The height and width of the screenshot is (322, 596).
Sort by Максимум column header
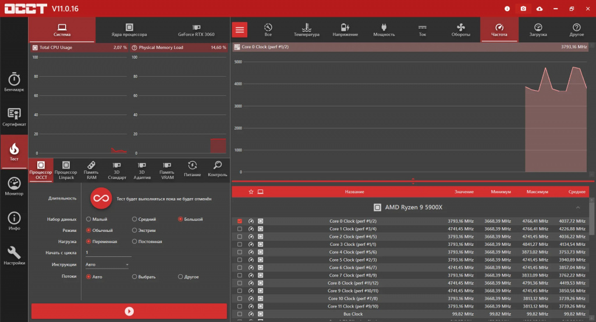[x=537, y=192]
